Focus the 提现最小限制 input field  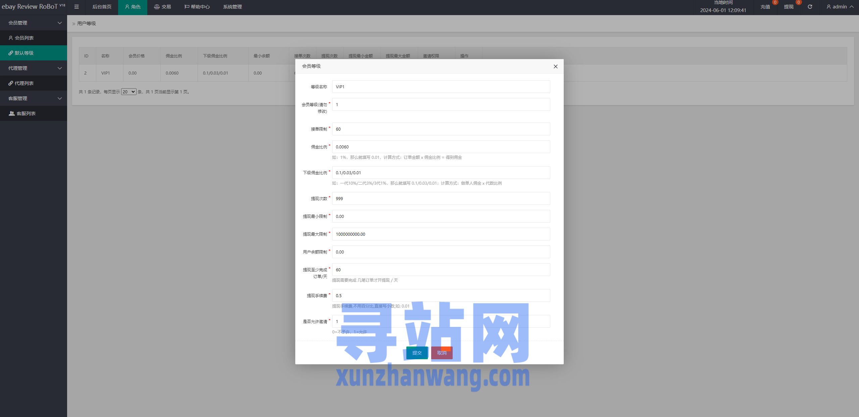[441, 216]
